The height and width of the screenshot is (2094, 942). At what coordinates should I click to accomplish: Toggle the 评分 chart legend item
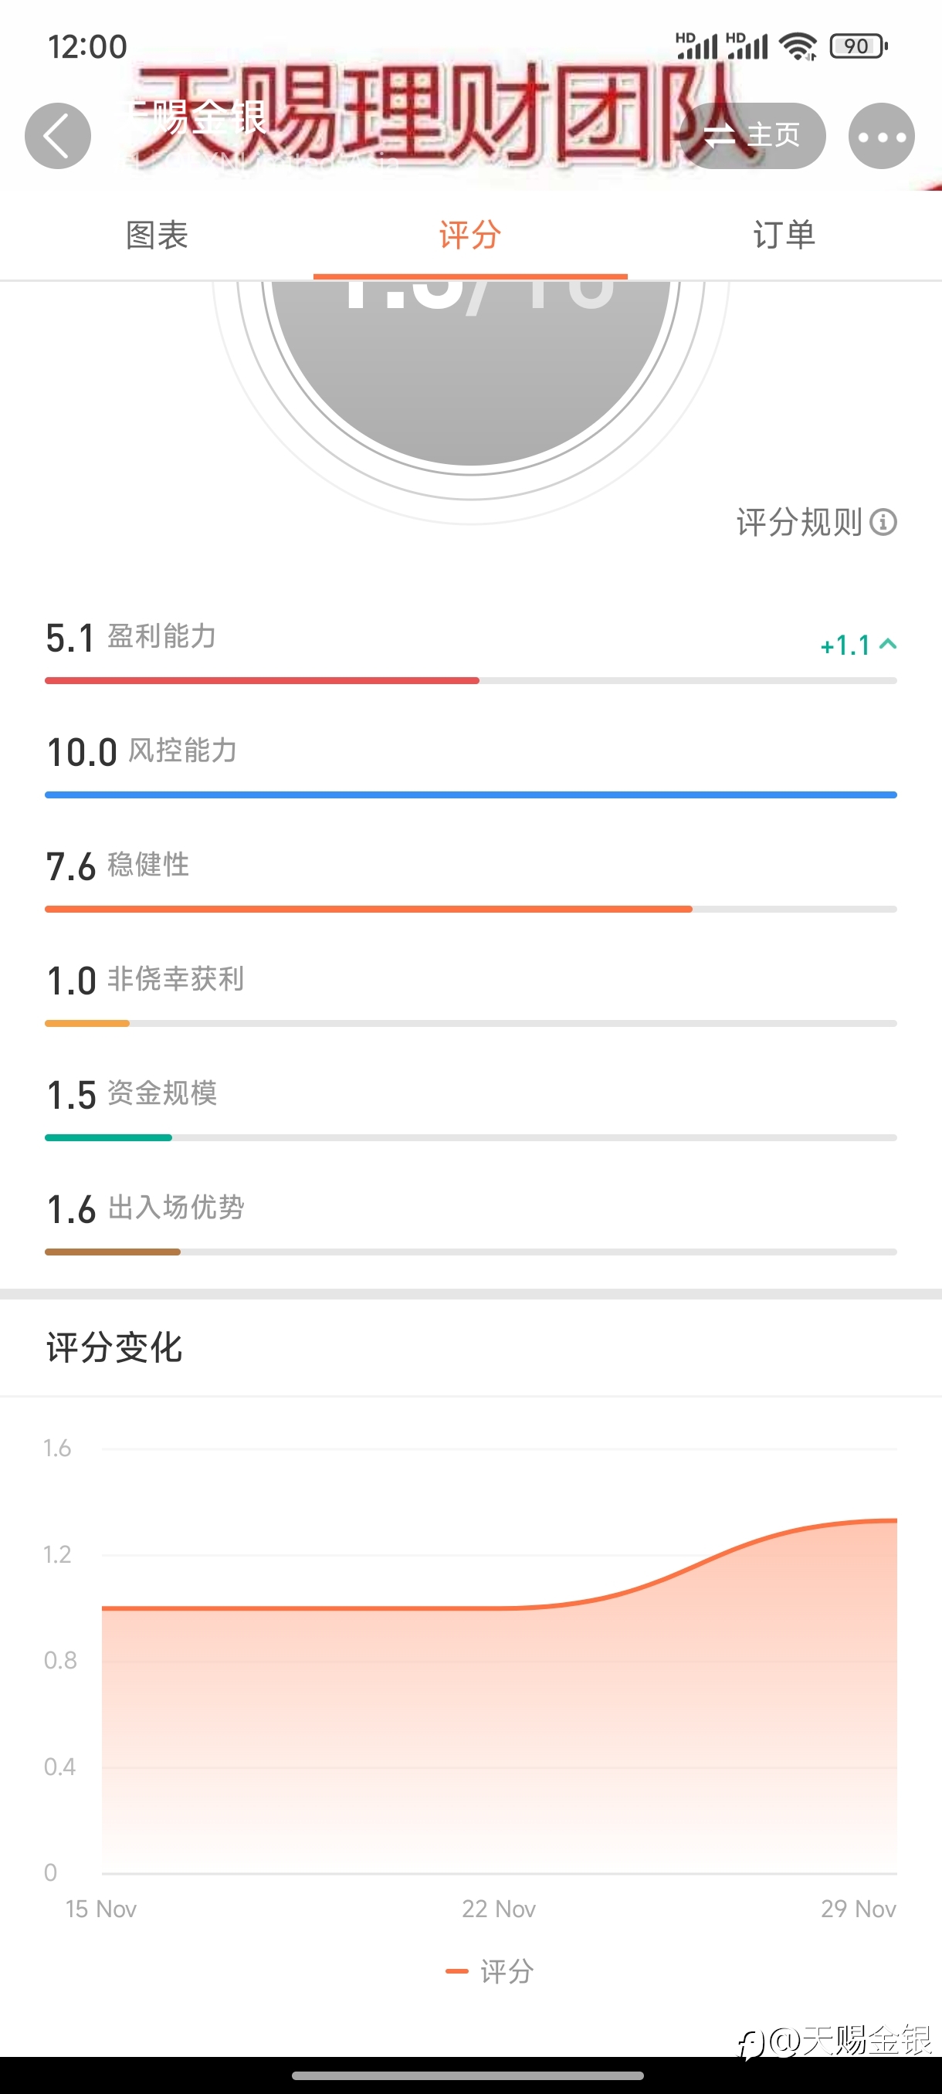coord(490,1971)
